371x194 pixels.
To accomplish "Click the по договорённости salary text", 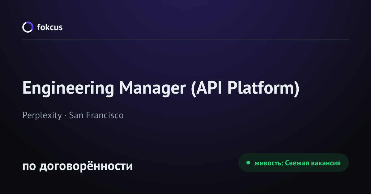I will click(x=78, y=166).
